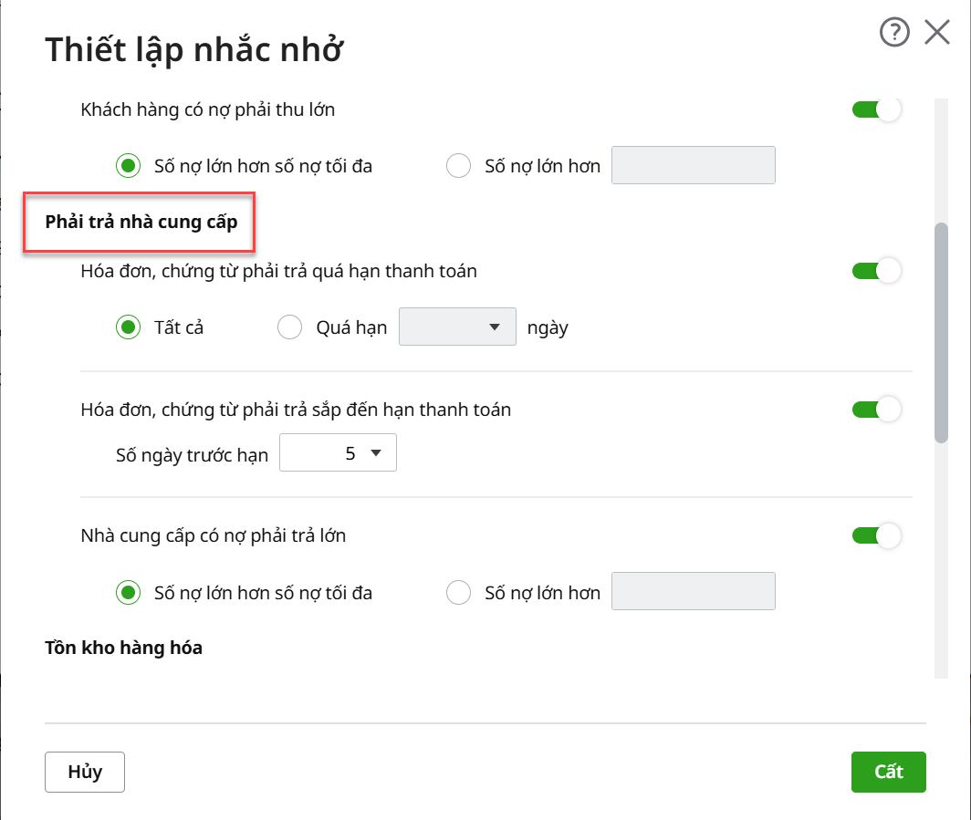The width and height of the screenshot is (971, 820).
Task: Pick Số nợ lớn hơn số nợ tối đa for suppliers
Action: 129,593
